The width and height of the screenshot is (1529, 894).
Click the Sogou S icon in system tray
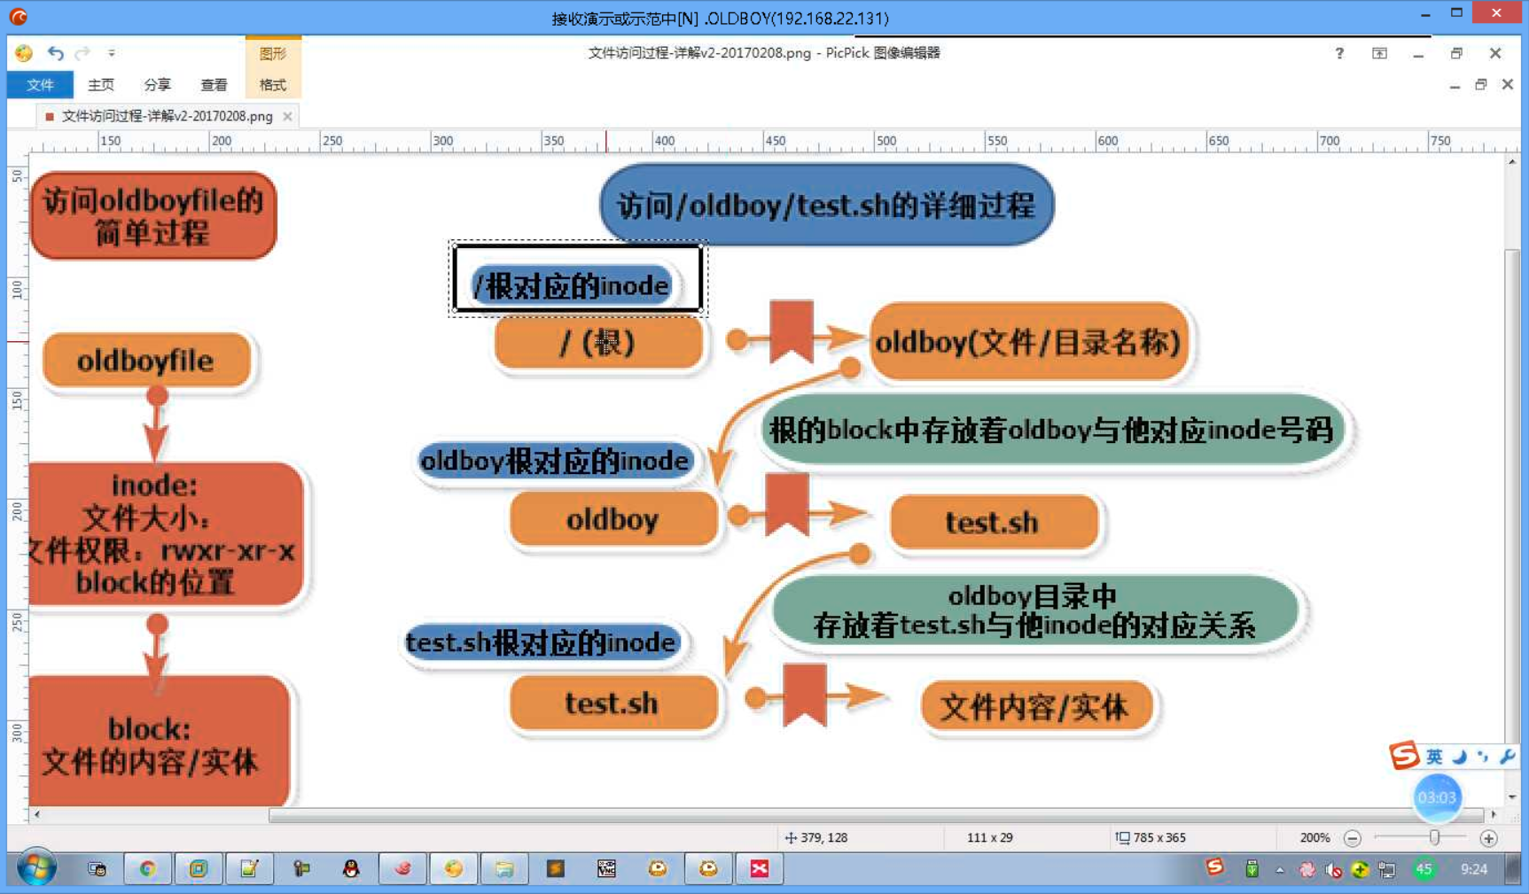[1215, 867]
